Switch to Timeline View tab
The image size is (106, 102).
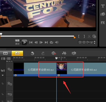tap(17, 53)
